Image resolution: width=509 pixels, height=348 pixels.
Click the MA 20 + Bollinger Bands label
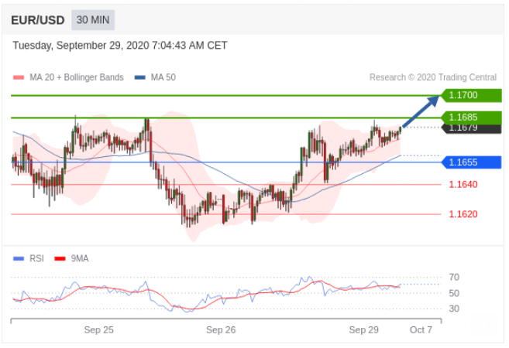[x=77, y=77]
